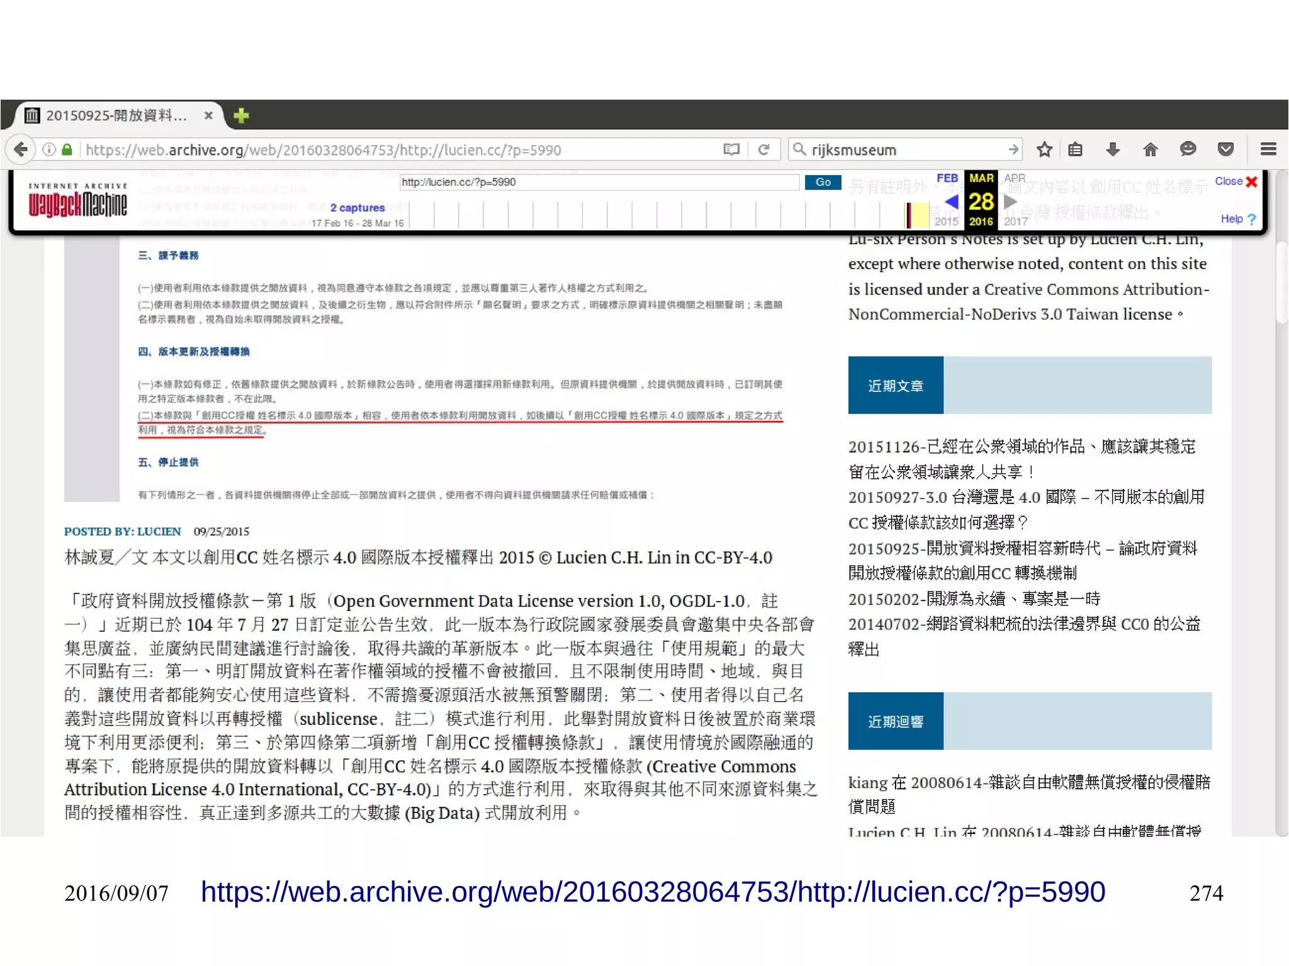
Task: Open article 20140702-網路資料耙梳的法律邊界
Action: point(1024,636)
